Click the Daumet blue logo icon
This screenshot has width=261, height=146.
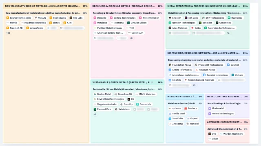228,65
